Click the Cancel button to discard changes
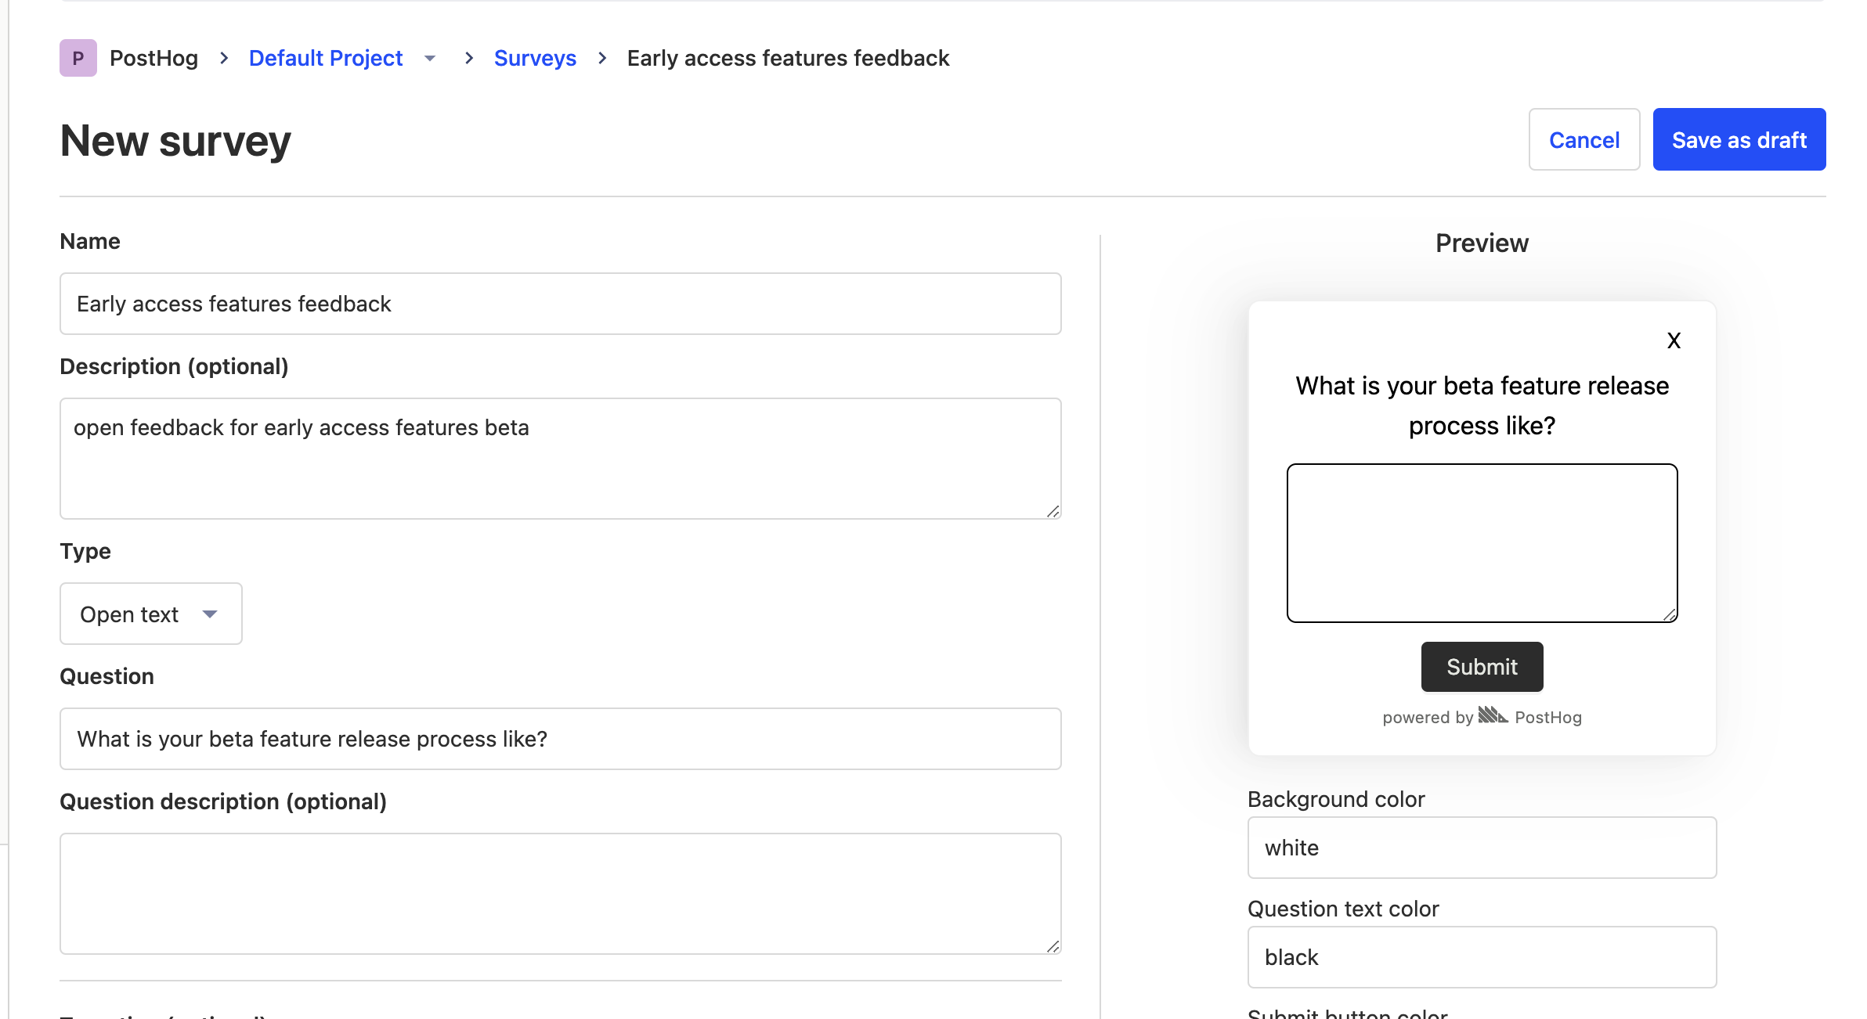The image size is (1867, 1019). [1584, 139]
